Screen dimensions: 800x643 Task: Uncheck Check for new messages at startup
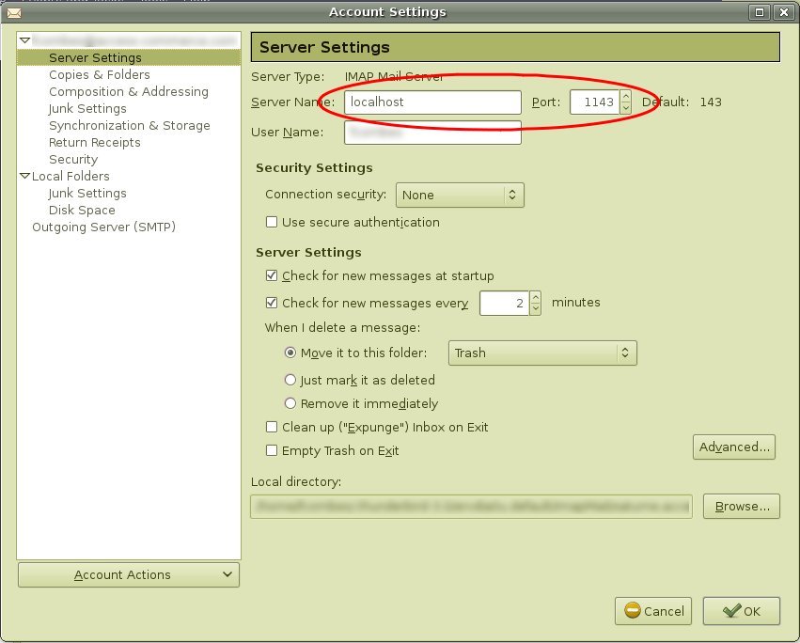click(x=272, y=275)
